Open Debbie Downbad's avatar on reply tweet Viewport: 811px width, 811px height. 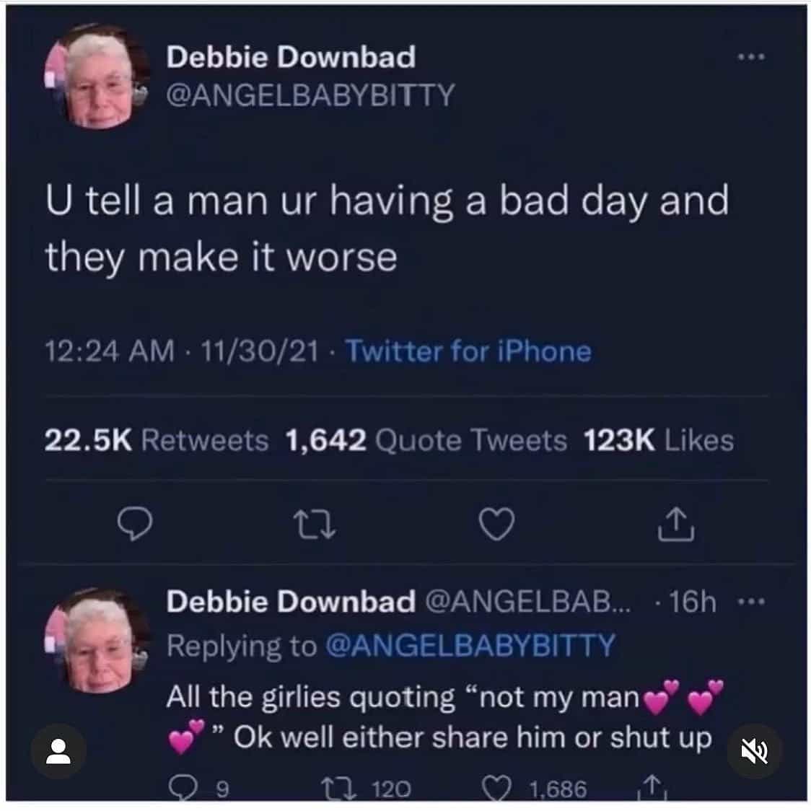click(x=97, y=640)
